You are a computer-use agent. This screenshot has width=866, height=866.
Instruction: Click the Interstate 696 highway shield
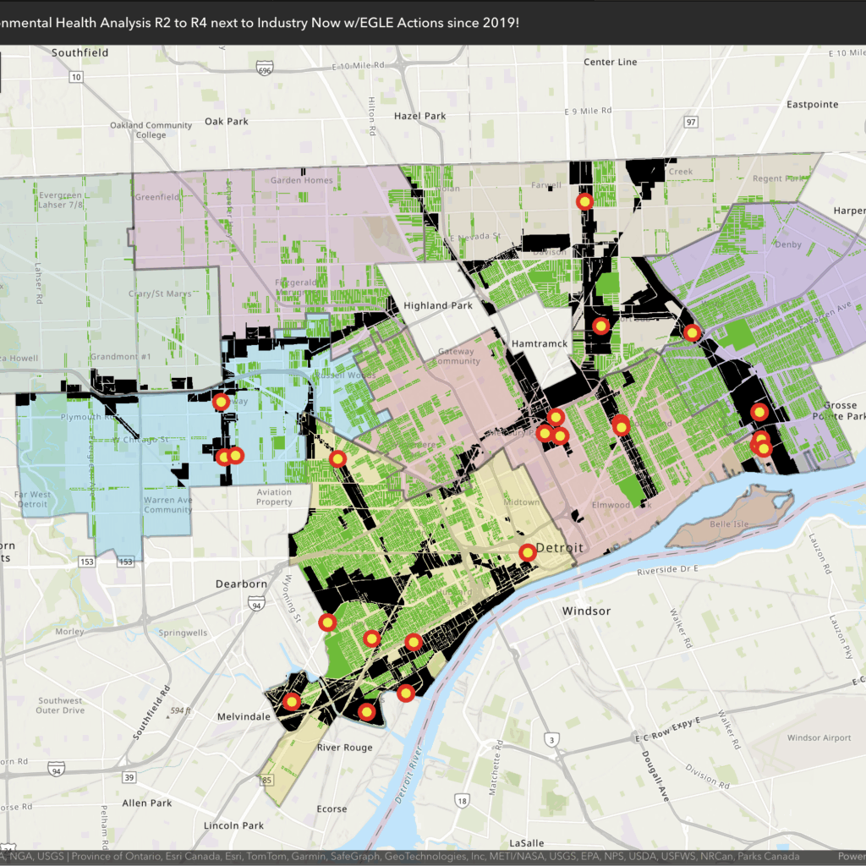[x=267, y=68]
